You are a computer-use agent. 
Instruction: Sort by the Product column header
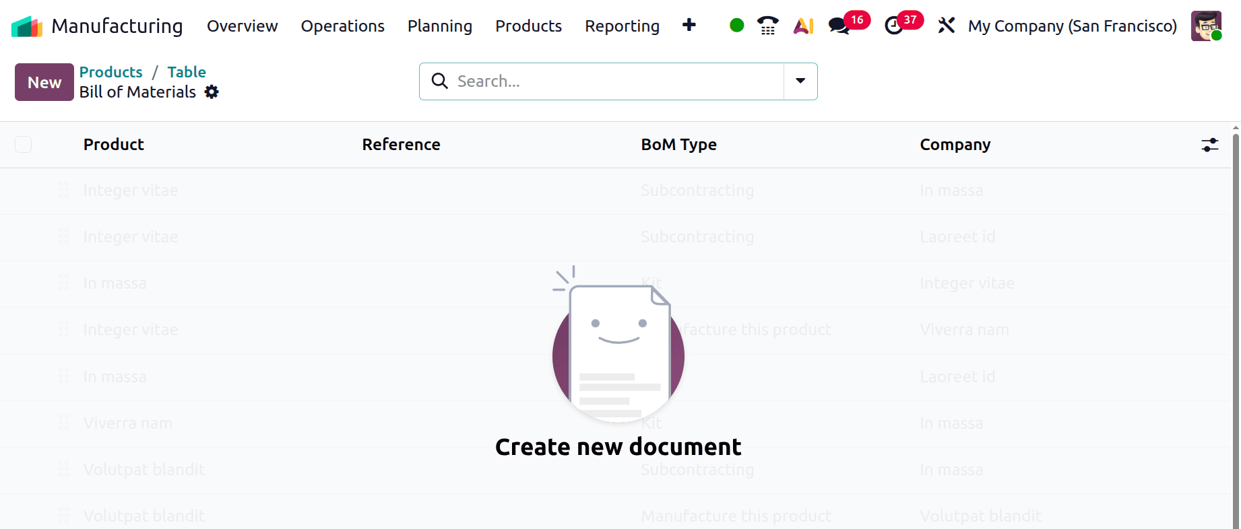click(x=114, y=145)
